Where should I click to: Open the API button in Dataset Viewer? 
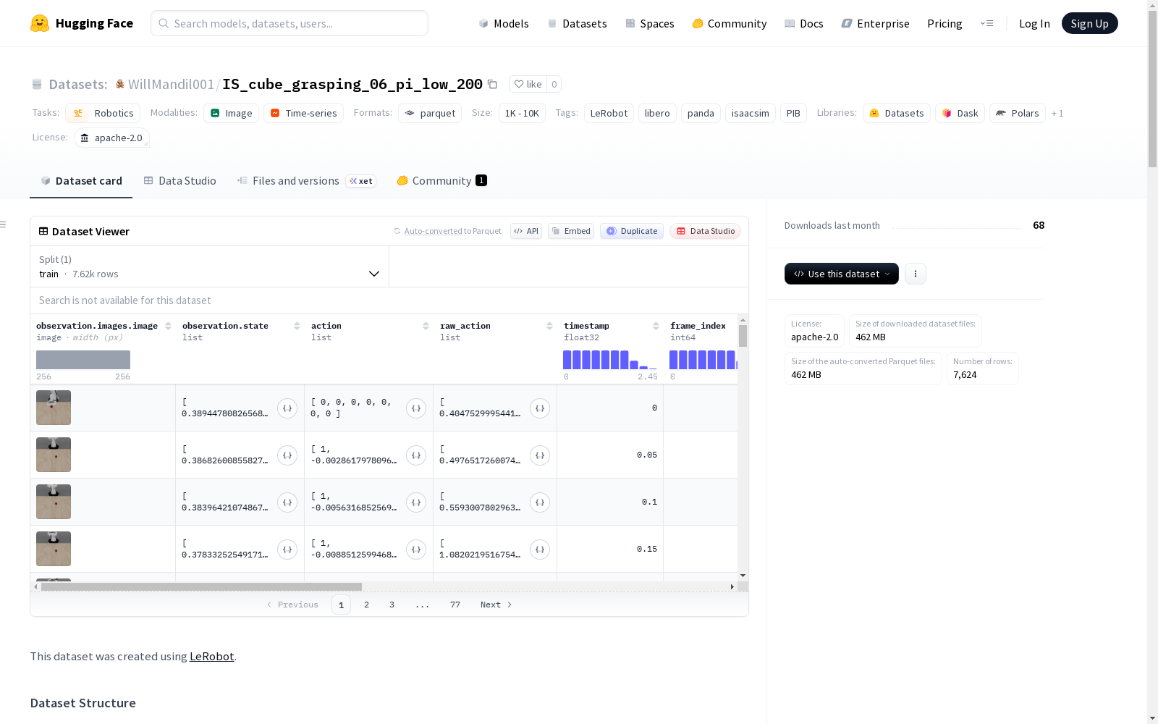(526, 231)
